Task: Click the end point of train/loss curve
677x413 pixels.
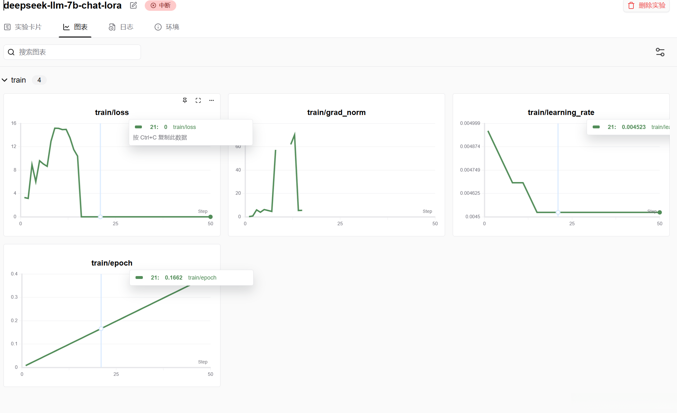Action: [210, 217]
